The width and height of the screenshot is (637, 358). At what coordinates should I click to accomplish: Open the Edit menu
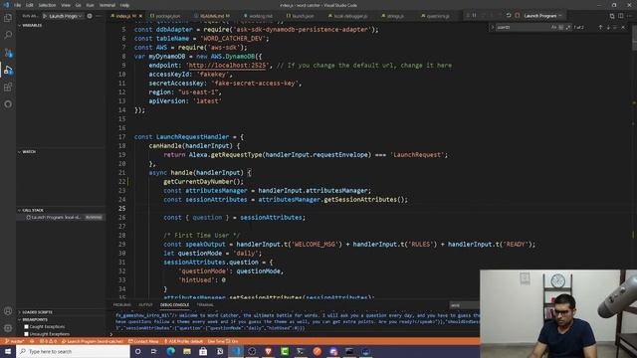pos(30,5)
